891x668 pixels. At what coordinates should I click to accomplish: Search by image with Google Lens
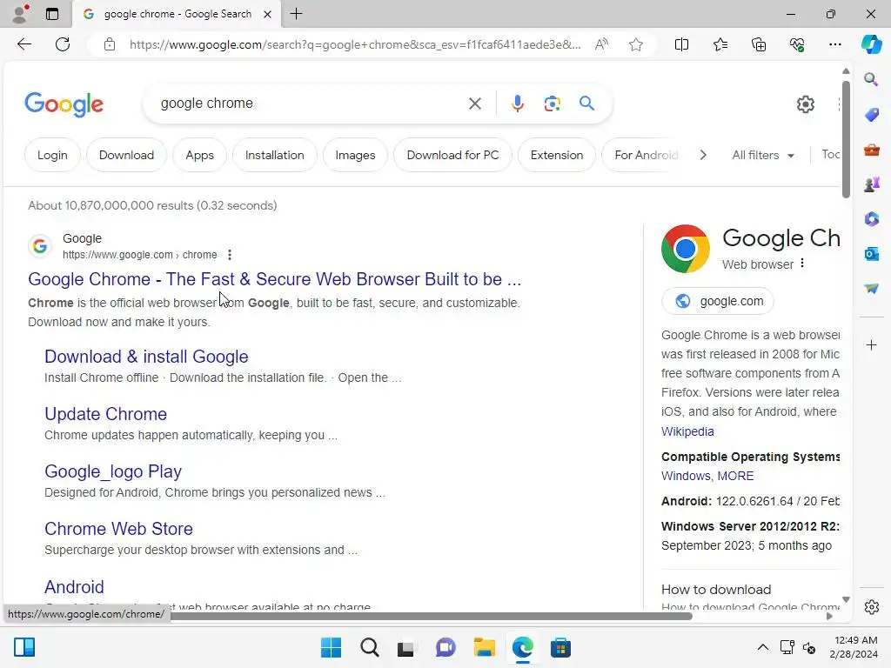[552, 104]
